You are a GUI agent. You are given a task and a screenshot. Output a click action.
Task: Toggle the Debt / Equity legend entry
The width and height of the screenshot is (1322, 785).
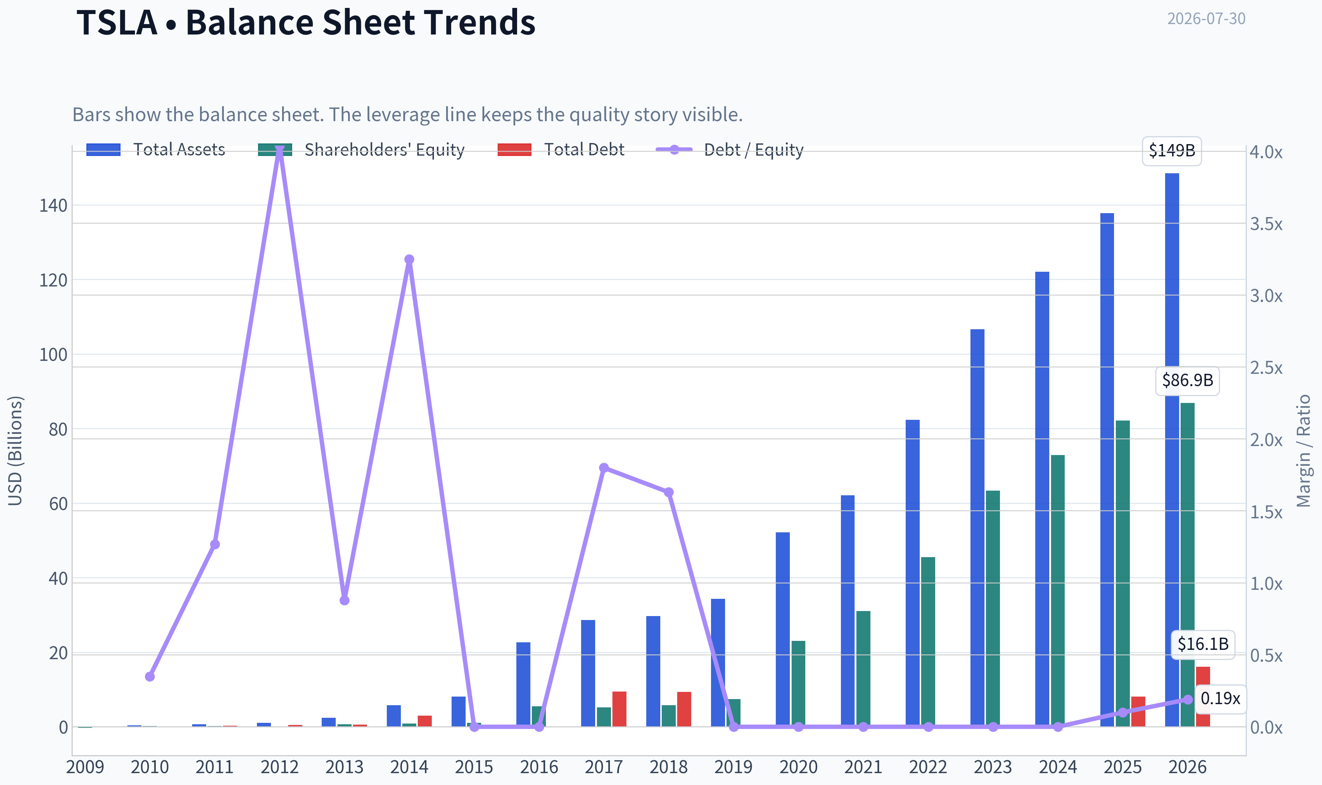coord(730,150)
